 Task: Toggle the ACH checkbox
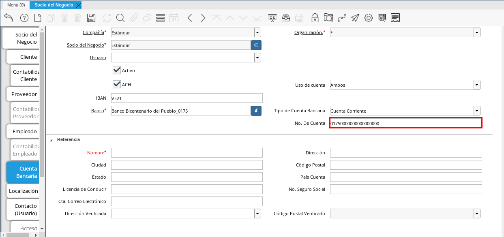[x=117, y=84]
